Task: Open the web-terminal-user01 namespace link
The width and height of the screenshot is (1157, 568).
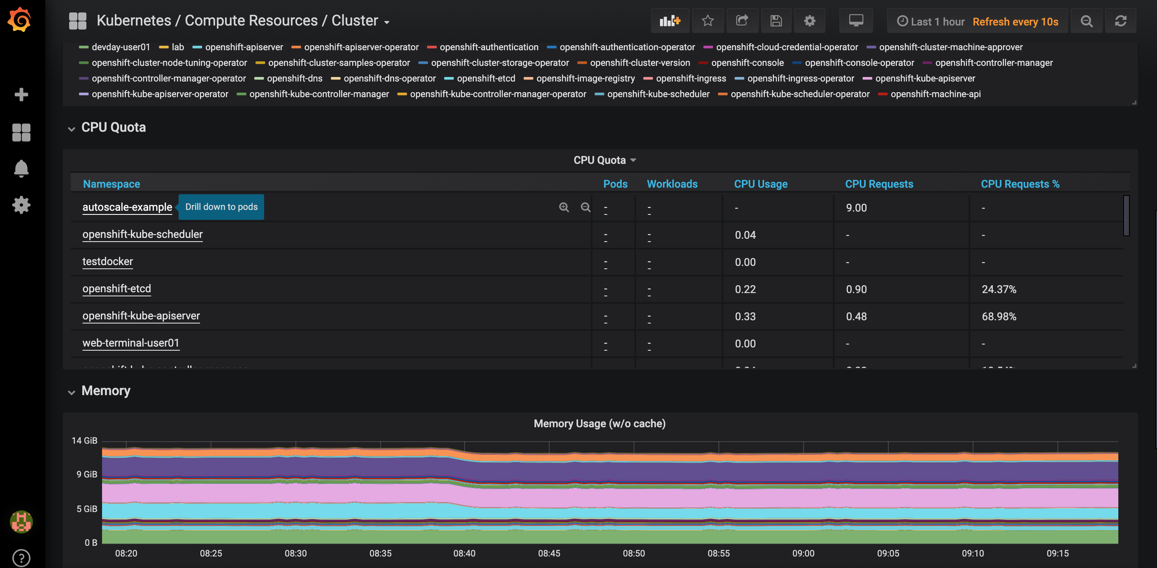Action: 131,343
